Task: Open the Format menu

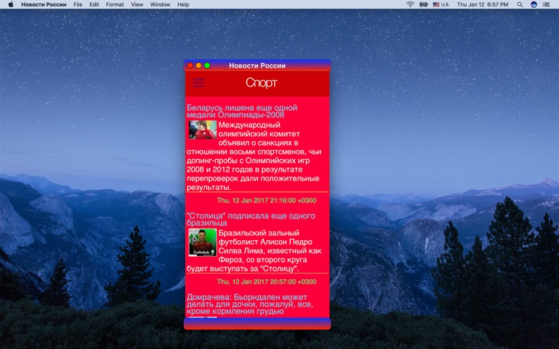Action: pos(115,5)
